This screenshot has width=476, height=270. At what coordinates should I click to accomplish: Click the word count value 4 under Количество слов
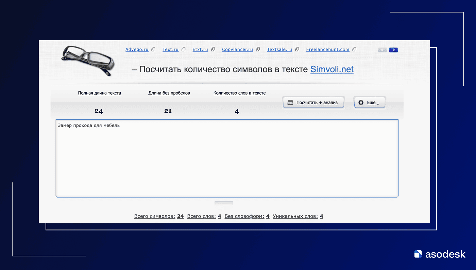click(x=237, y=112)
